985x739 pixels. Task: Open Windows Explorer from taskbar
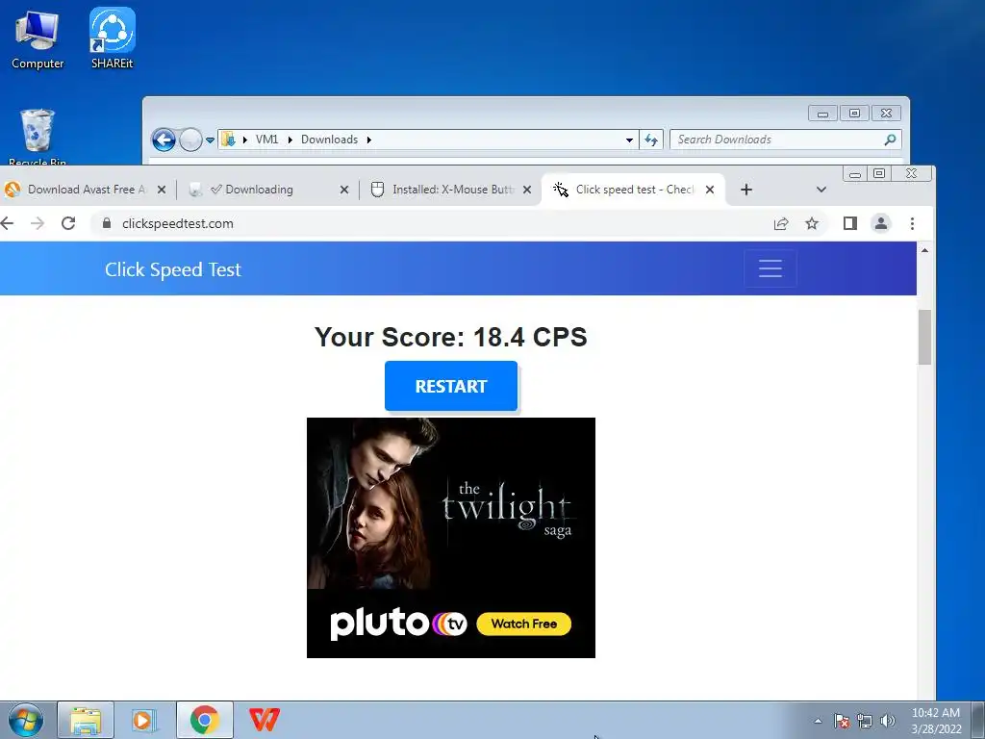tap(86, 720)
